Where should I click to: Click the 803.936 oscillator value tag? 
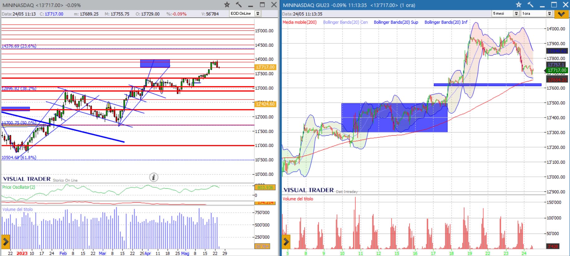coord(265,187)
